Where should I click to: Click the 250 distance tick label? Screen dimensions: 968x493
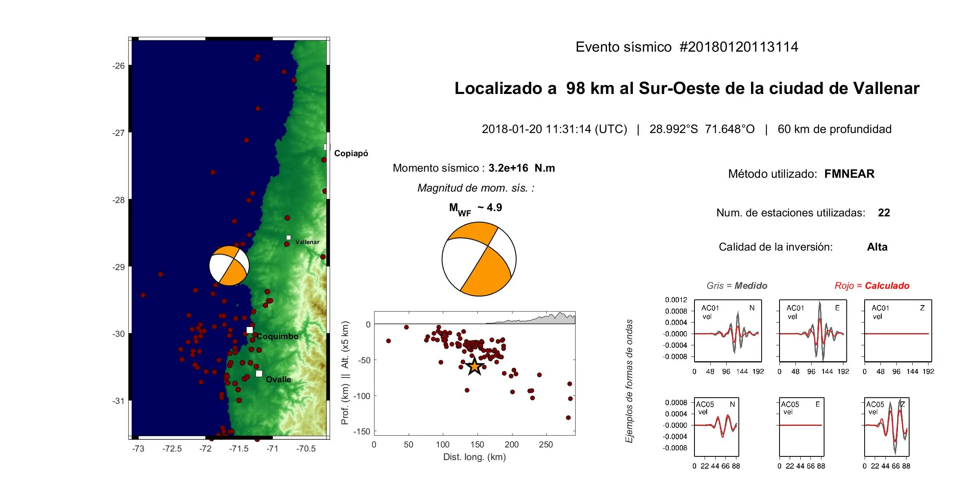(546, 445)
